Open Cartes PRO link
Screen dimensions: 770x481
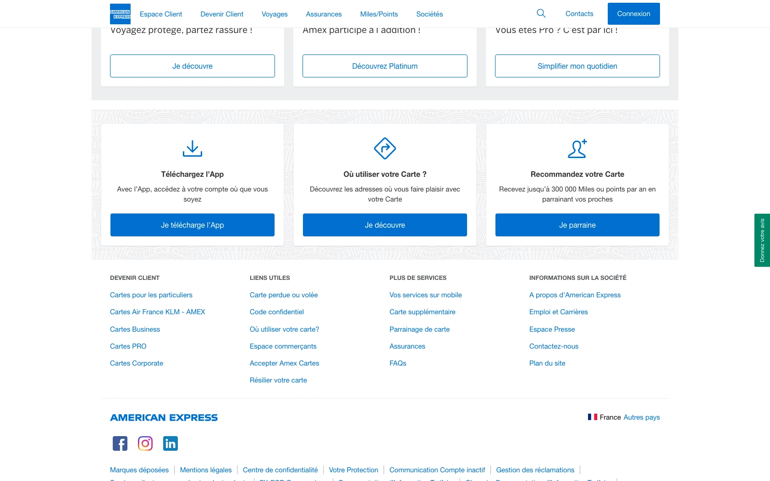[x=128, y=346]
